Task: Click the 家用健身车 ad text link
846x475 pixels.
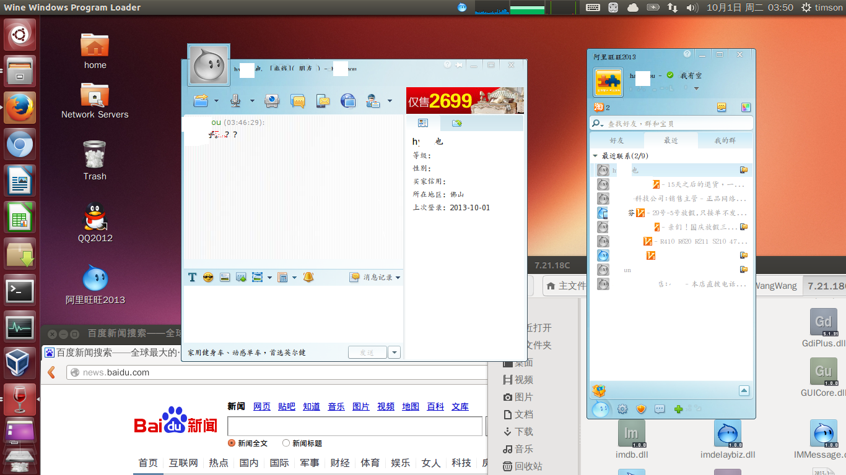Action: pos(246,353)
